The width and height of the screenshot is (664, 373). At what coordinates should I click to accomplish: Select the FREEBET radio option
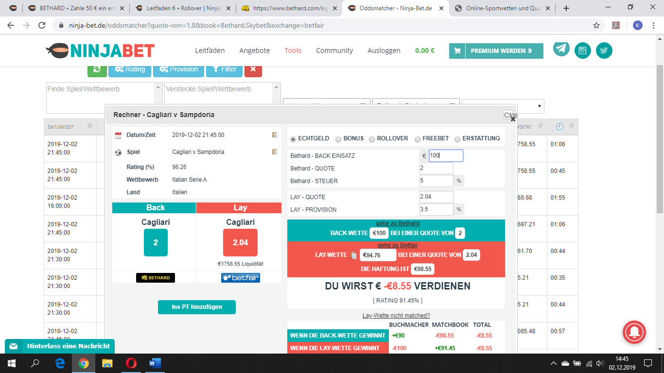click(x=418, y=139)
